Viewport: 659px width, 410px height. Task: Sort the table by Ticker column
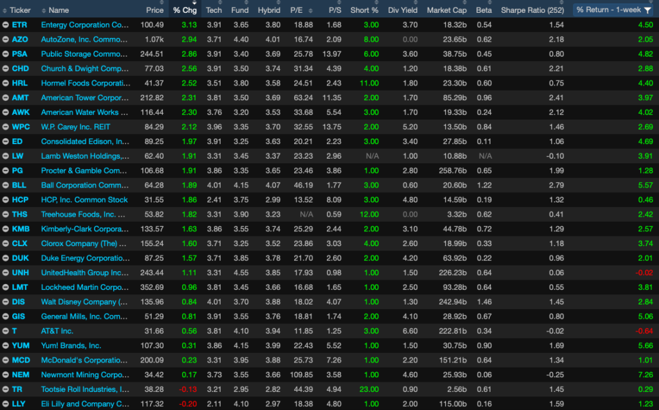pyautogui.click(x=20, y=10)
